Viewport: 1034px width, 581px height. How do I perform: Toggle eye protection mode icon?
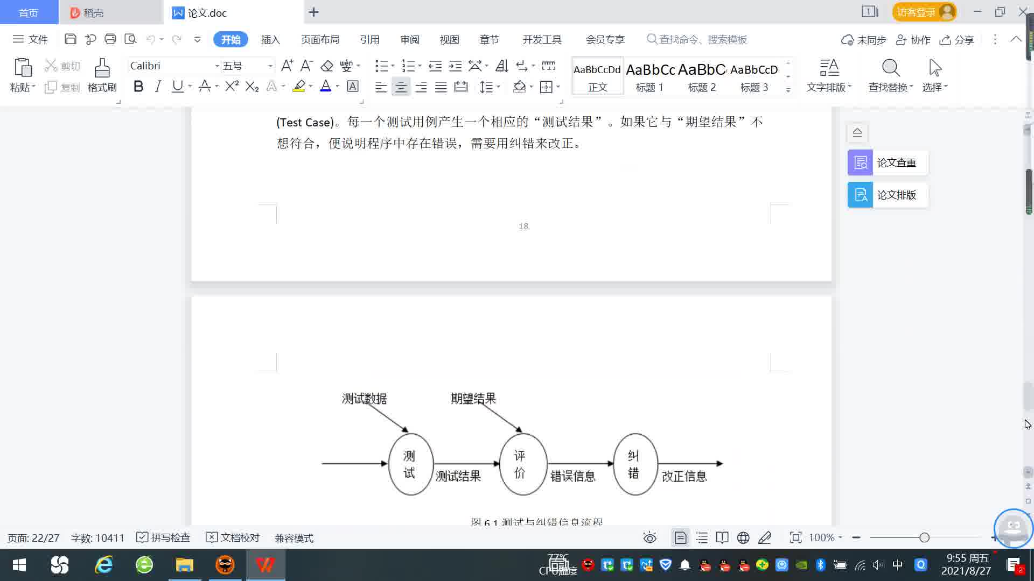[650, 537]
